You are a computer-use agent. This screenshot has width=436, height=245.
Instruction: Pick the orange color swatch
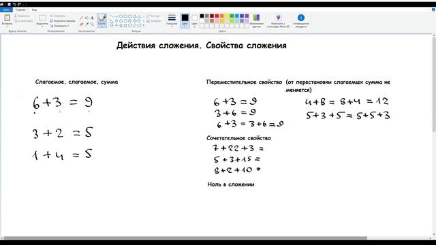click(222, 16)
